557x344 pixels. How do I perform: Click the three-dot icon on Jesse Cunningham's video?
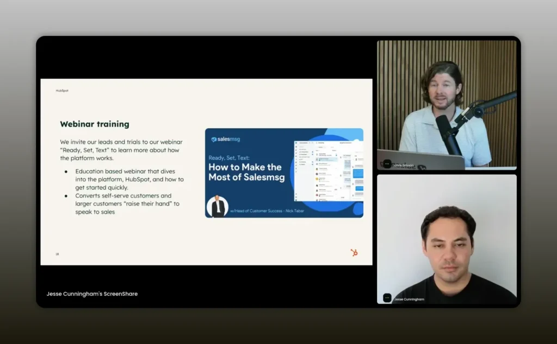click(387, 298)
